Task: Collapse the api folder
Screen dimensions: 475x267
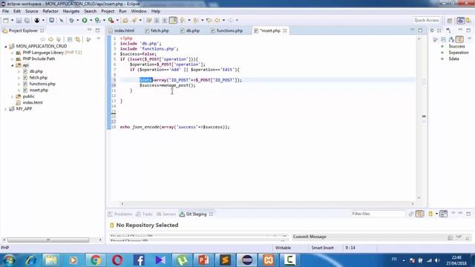Action: point(13,65)
